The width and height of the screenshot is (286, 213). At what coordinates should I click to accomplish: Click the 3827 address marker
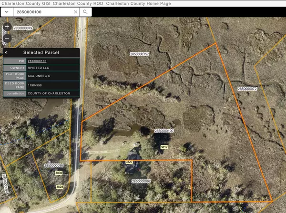coord(129,162)
